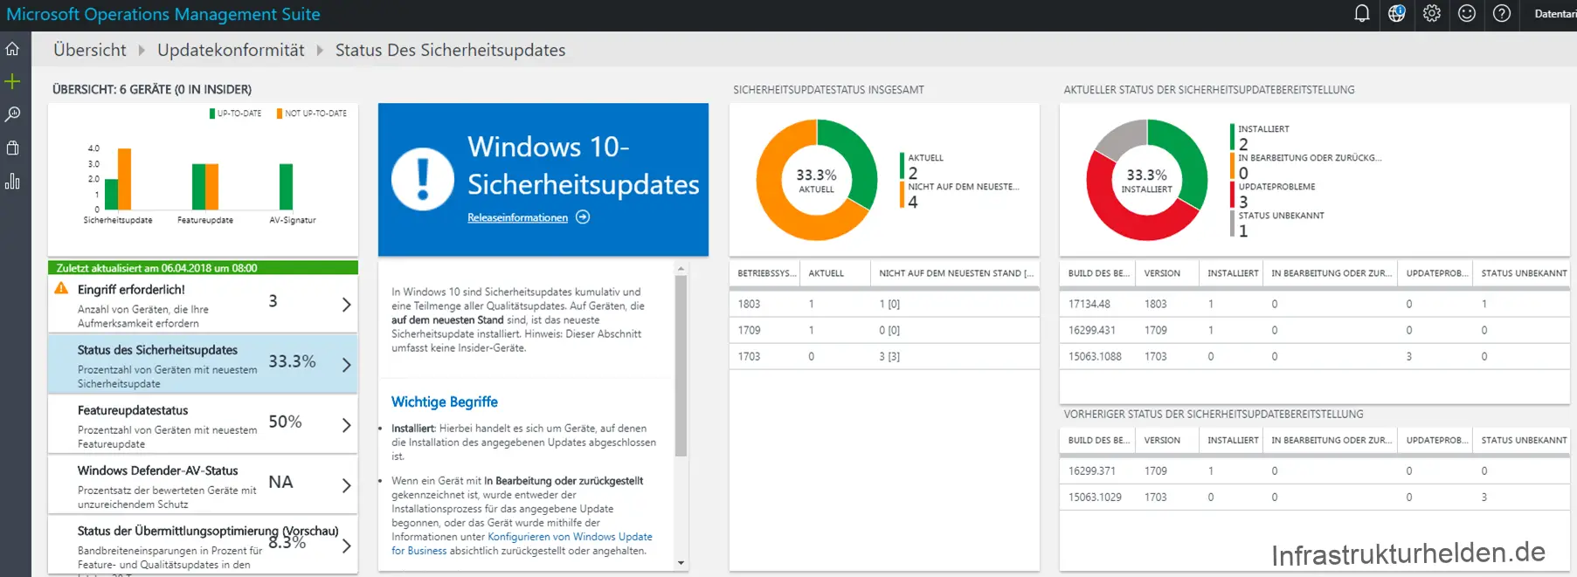Click UP-TO-DATE green legend swatch
Viewport: 1577px width, 577px height.
212,113
